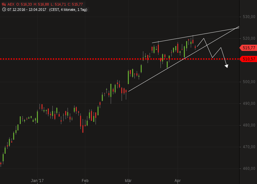
Task: Select the Feb label on time axis
Action: [x=85, y=180]
